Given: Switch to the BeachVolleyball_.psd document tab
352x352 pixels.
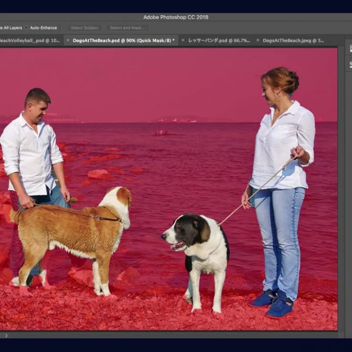Looking at the screenshot, I should point(29,40).
